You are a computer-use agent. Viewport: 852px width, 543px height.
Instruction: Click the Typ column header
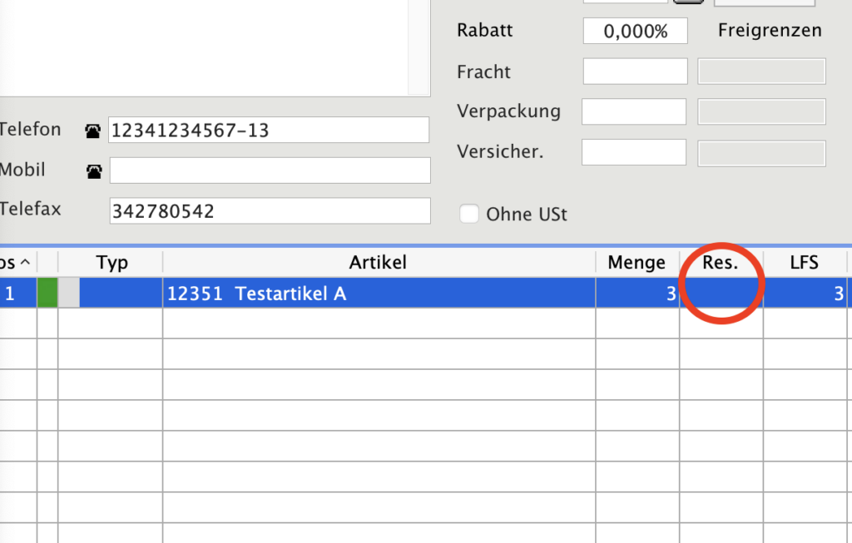(x=111, y=263)
